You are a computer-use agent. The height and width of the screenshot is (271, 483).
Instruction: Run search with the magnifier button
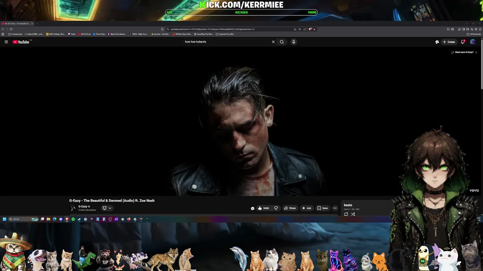pos(282,42)
